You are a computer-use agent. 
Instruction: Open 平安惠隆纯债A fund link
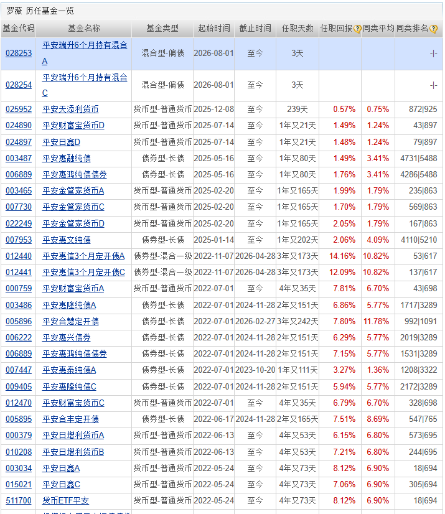[x=69, y=306]
